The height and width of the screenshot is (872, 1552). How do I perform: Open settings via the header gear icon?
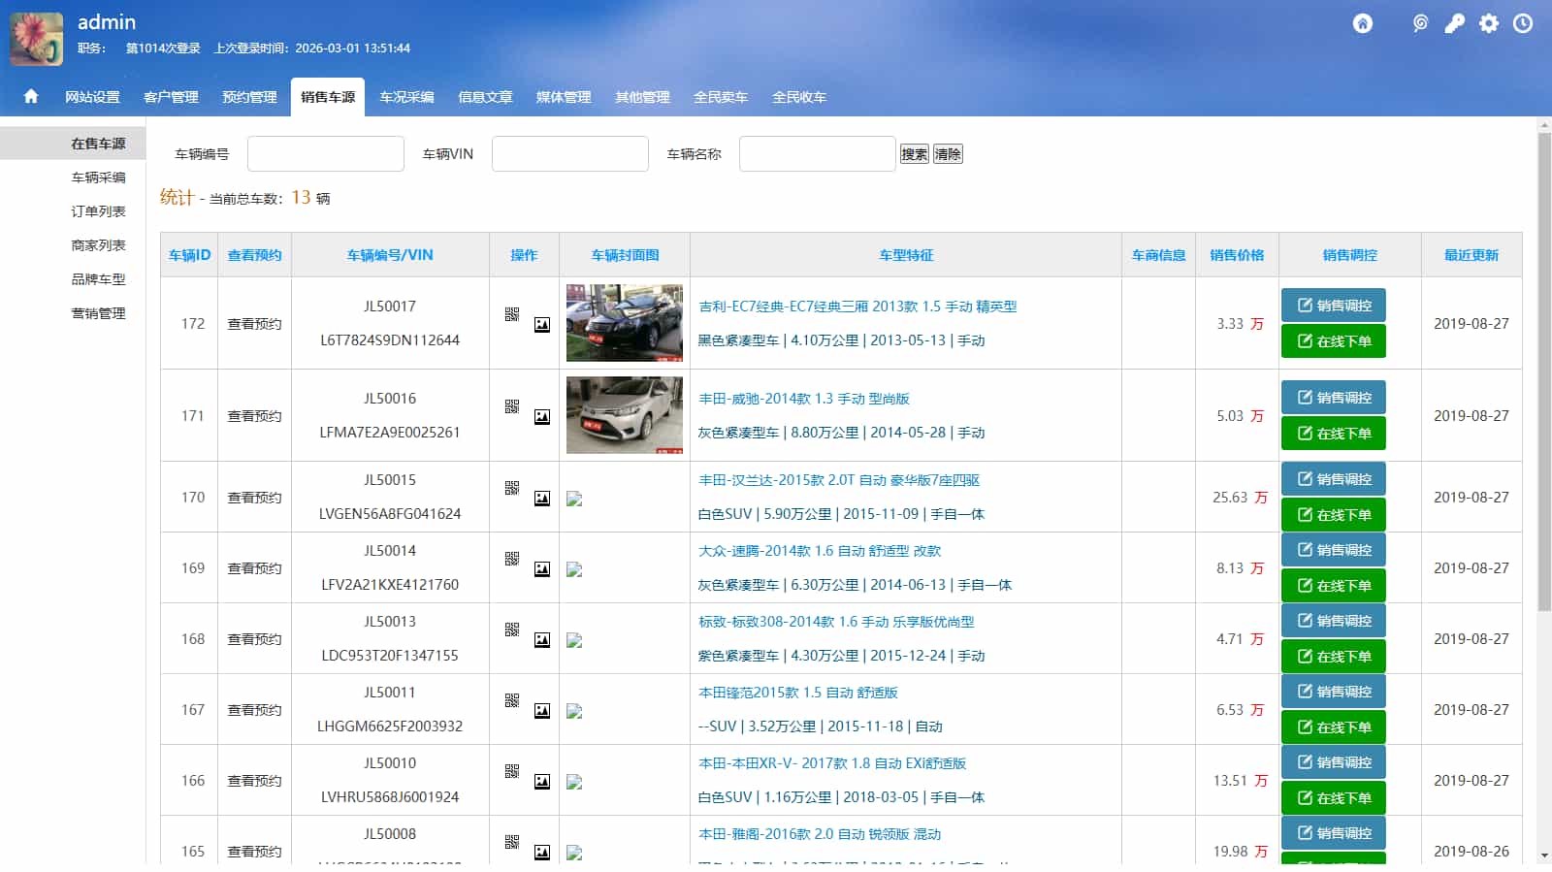1489,23
